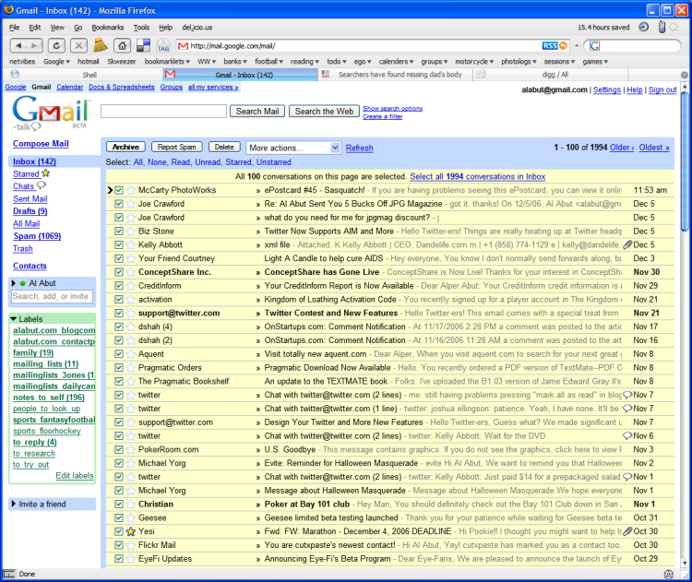The height and width of the screenshot is (582, 692).
Task: Uncheck the EyeFi Updates message checkbox
Action: [x=119, y=559]
